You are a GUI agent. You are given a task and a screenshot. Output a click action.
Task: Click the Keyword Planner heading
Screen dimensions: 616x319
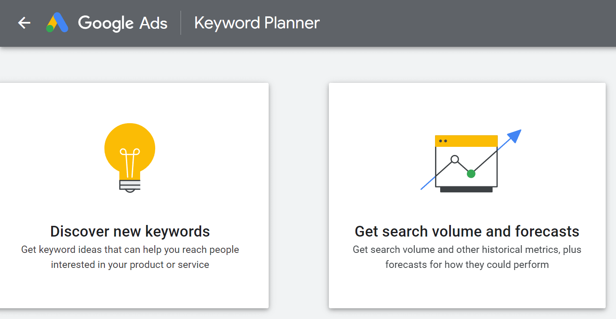pyautogui.click(x=257, y=23)
